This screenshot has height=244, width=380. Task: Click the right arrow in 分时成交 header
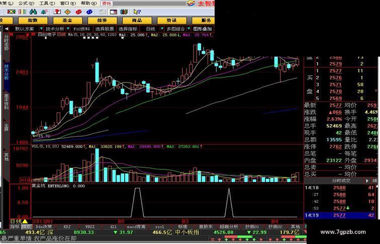(x=367, y=180)
